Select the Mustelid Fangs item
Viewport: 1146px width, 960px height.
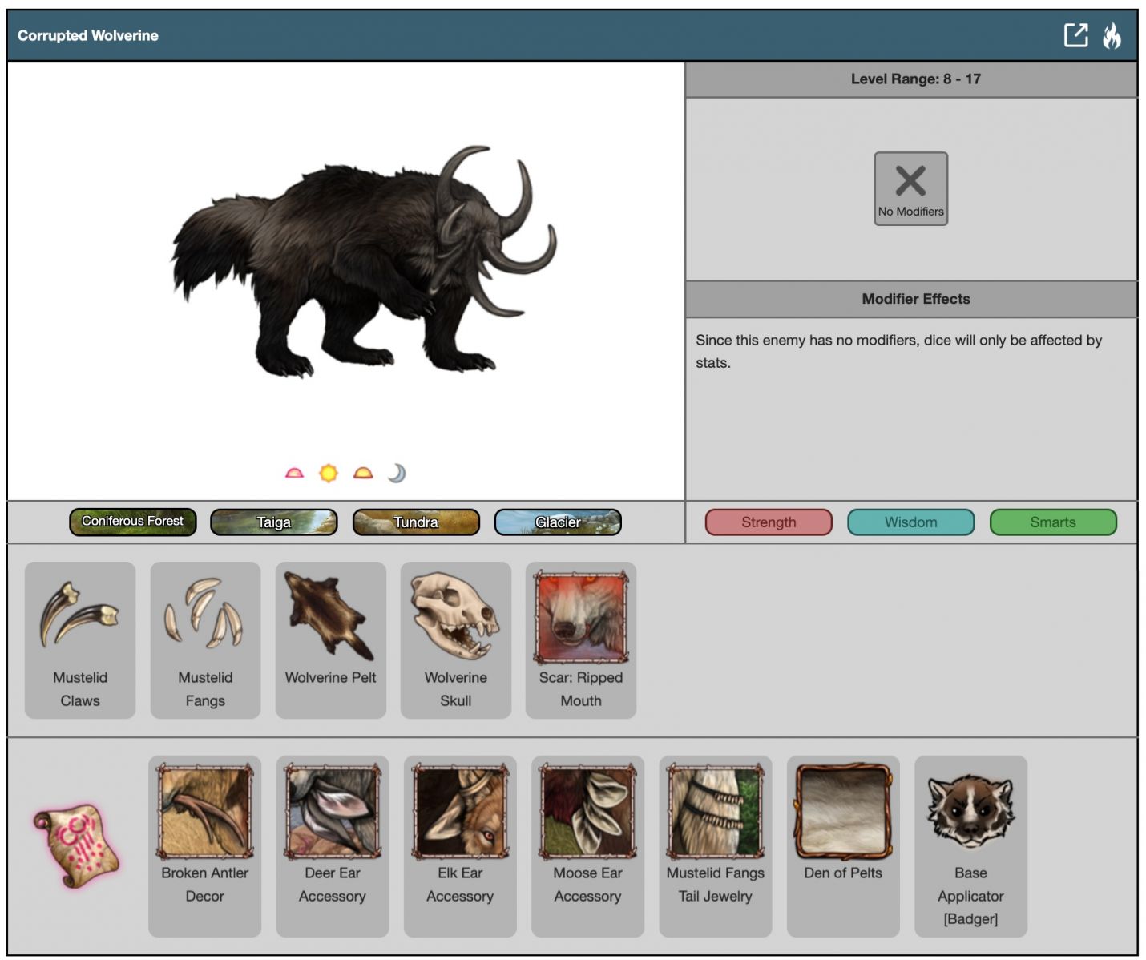click(205, 639)
